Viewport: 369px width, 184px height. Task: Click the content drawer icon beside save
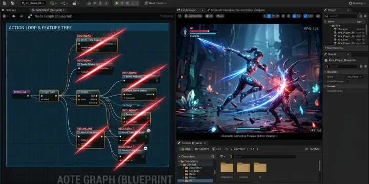click(12, 3)
